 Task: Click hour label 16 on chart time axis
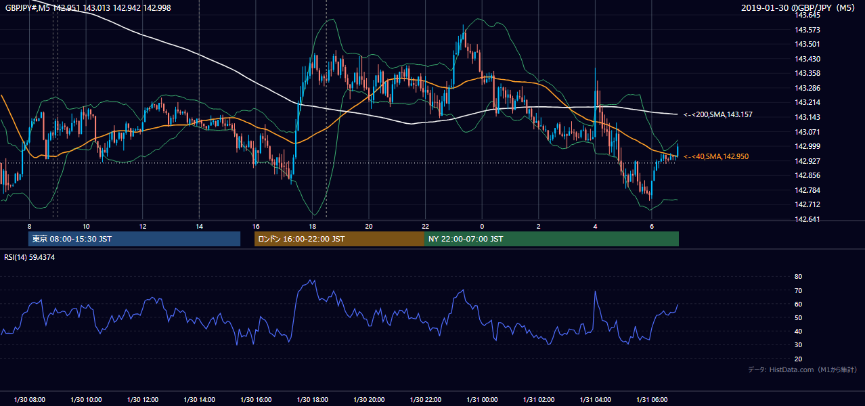click(256, 226)
